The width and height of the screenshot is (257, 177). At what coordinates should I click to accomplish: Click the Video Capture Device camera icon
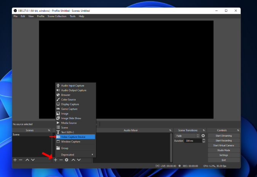click(x=58, y=137)
